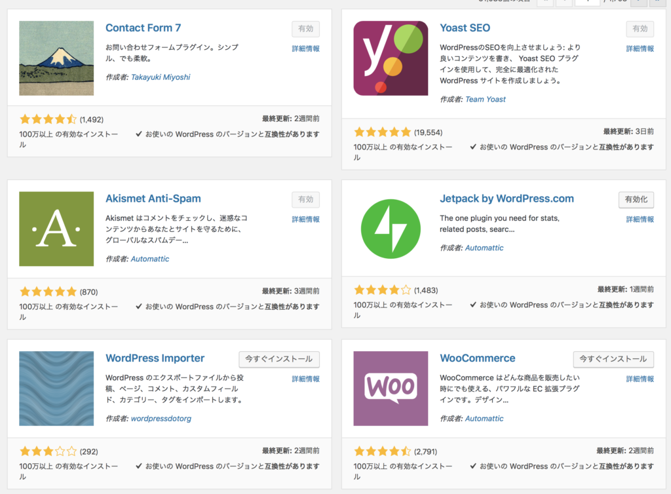Click compatibility checkmark on Contact Form 7 card

click(x=139, y=134)
